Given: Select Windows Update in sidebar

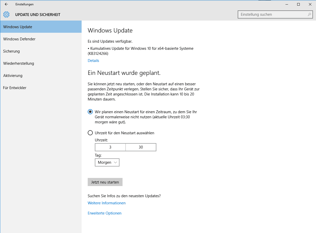Looking at the screenshot, I should coord(41,27).
